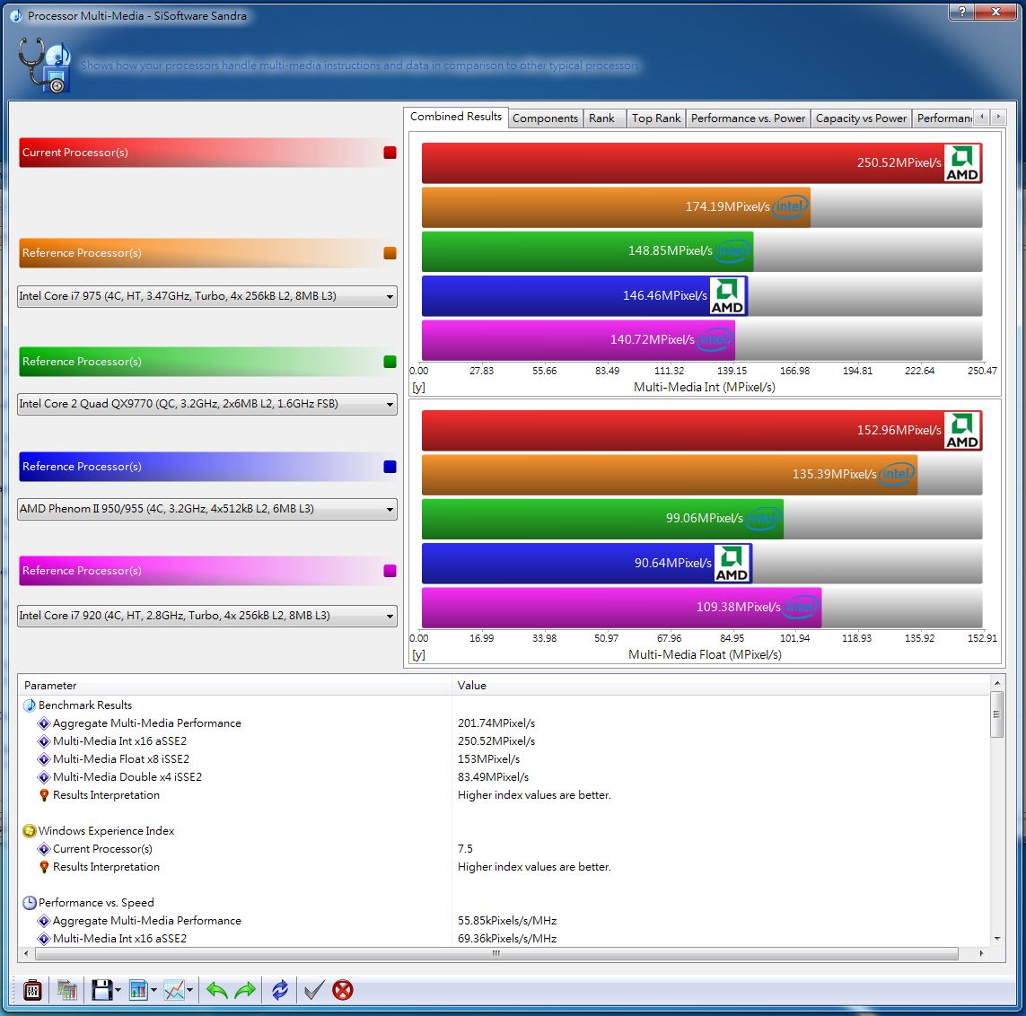Image resolution: width=1026 pixels, height=1016 pixels.
Task: Open the Intel Core i7 920 dropdown
Action: coord(390,616)
